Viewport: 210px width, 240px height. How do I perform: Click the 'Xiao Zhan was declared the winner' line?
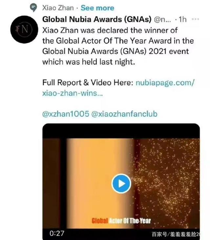click(110, 30)
